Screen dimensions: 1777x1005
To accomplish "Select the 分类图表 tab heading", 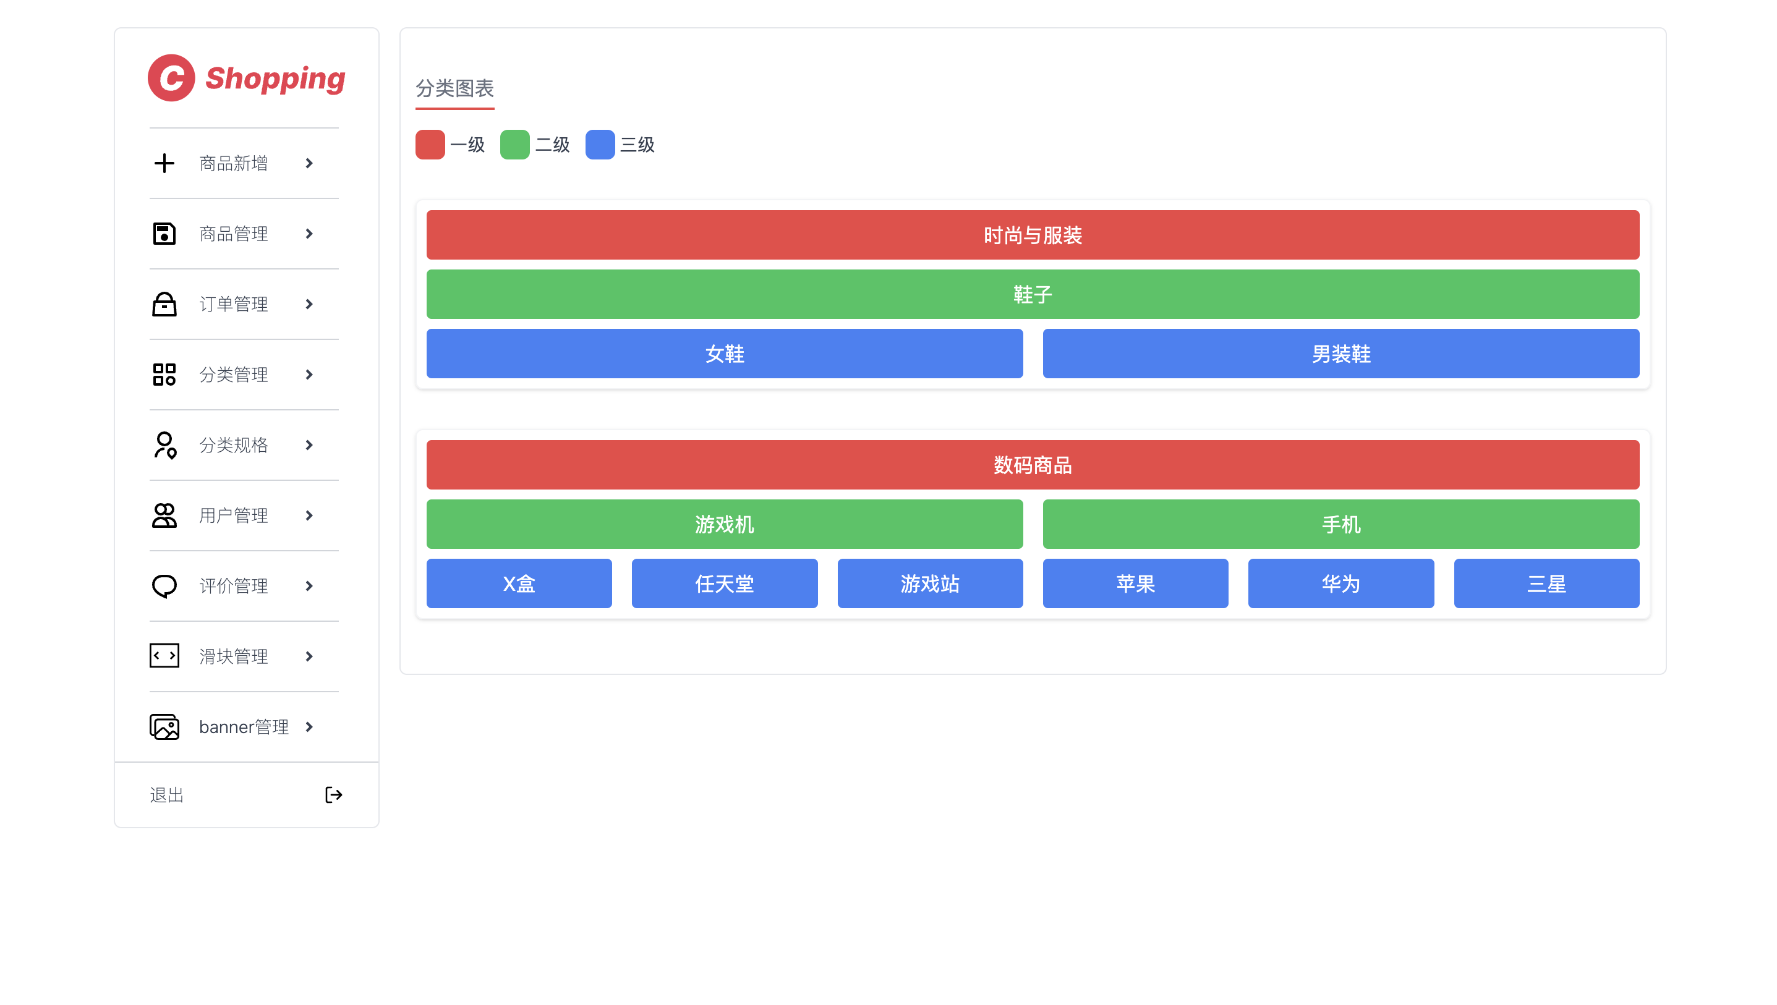I will (x=455, y=88).
